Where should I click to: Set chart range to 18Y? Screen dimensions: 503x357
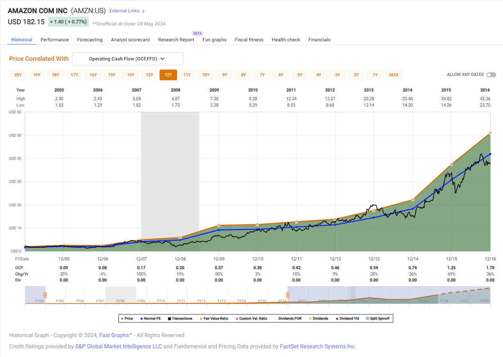55,75
